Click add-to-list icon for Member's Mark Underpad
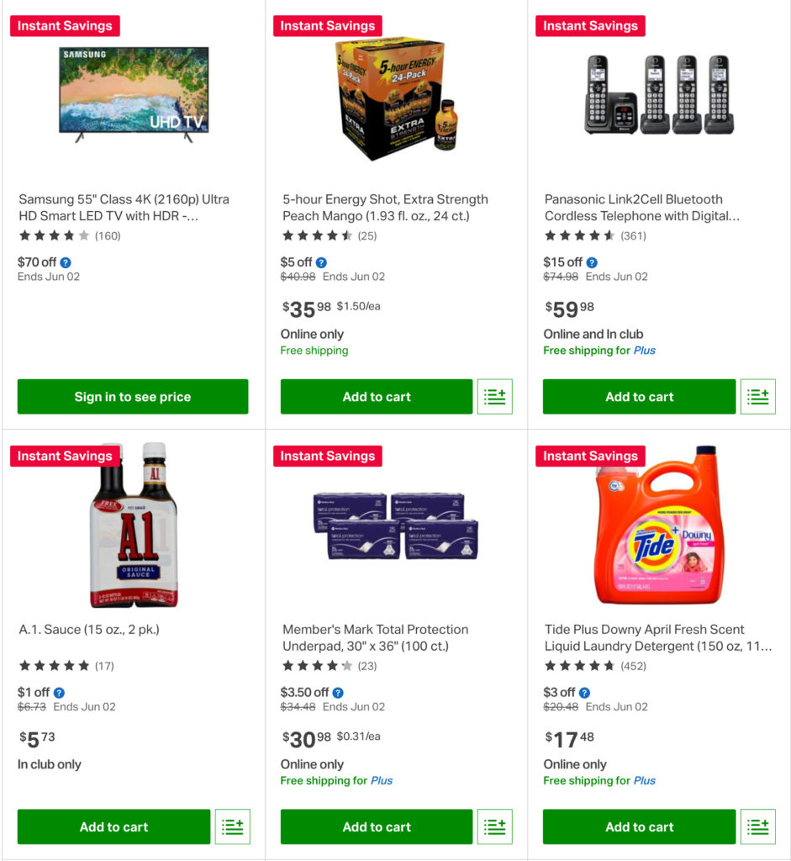The width and height of the screenshot is (791, 861). [495, 827]
